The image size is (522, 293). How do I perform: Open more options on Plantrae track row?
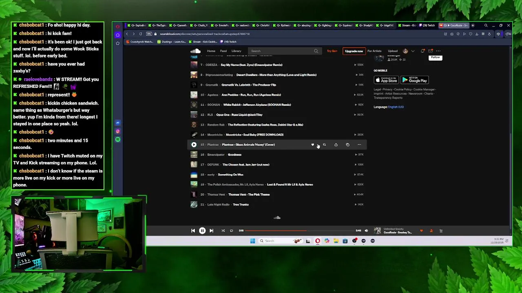(x=359, y=144)
